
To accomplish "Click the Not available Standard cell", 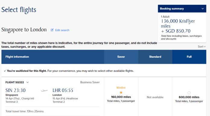I will pyautogui.click(x=155, y=97).
